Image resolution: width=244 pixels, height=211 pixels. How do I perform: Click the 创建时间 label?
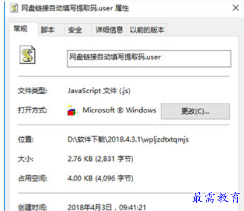coord(32,208)
